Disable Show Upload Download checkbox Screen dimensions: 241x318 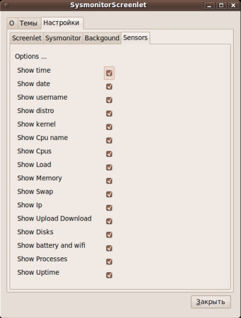coord(109,221)
